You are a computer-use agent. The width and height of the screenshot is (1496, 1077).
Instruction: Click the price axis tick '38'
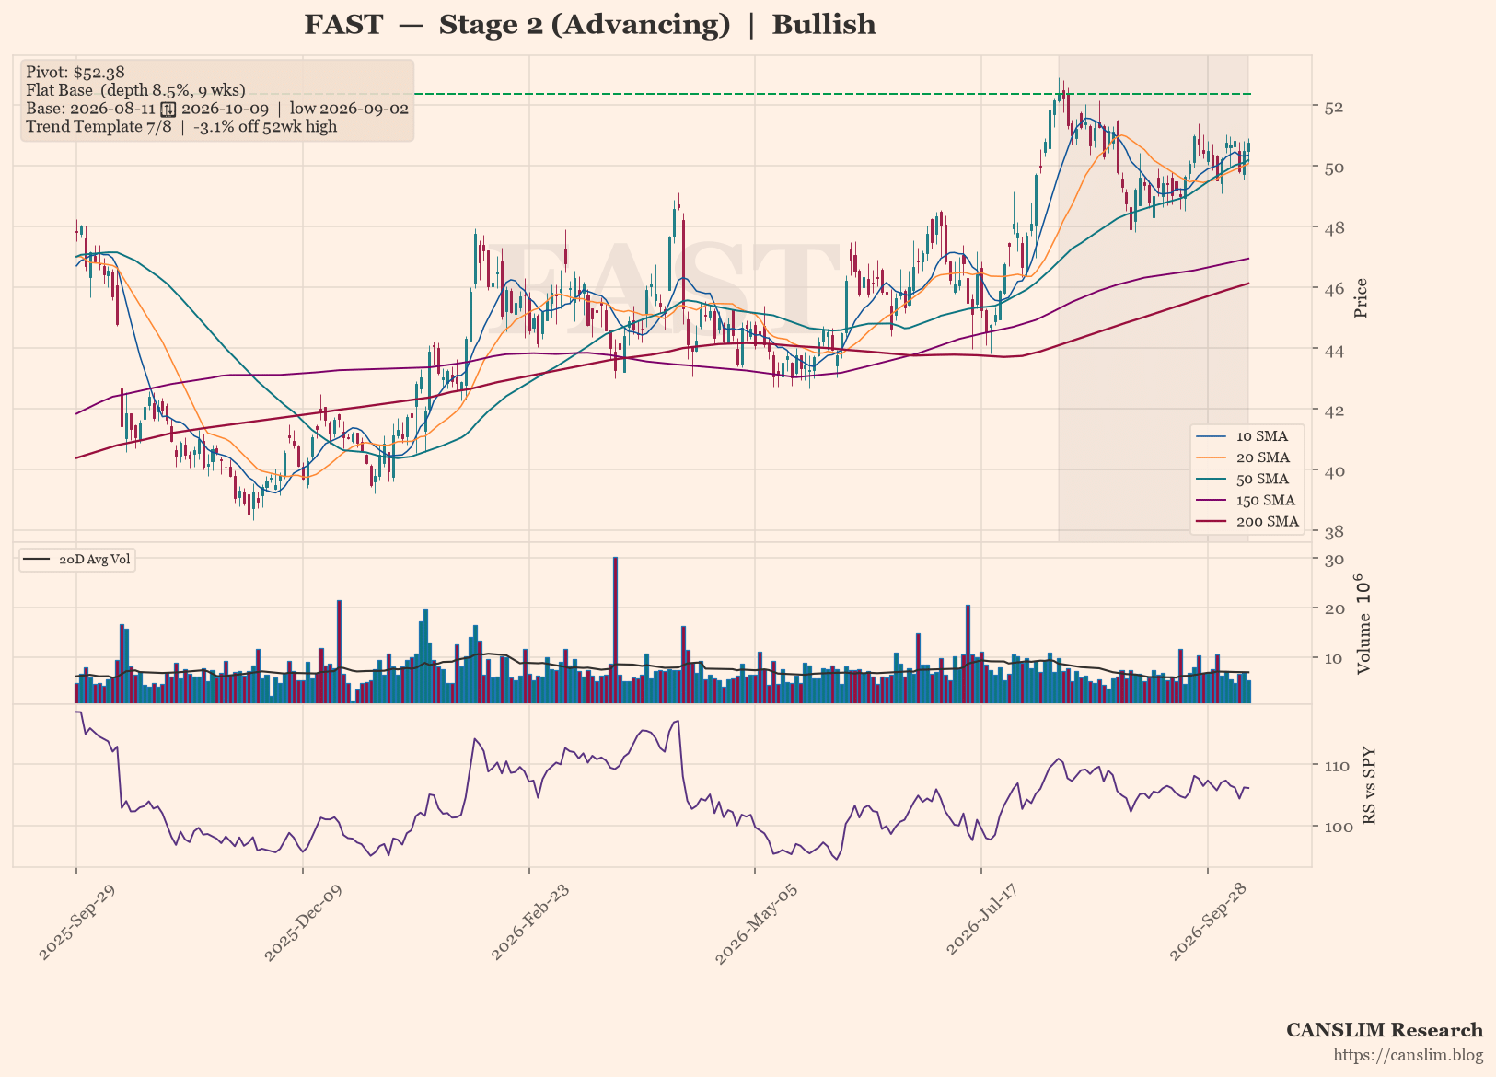click(x=1333, y=532)
